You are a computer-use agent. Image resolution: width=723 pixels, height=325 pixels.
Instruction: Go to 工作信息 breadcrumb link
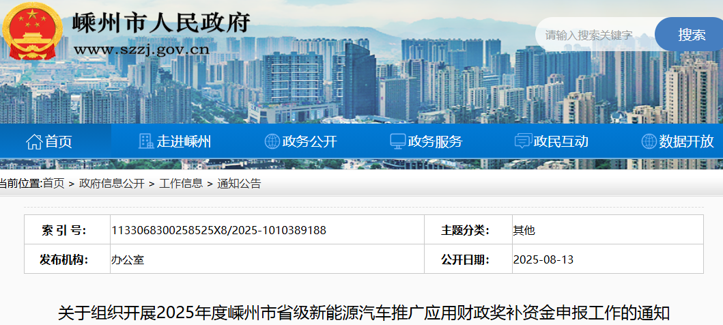[180, 183]
